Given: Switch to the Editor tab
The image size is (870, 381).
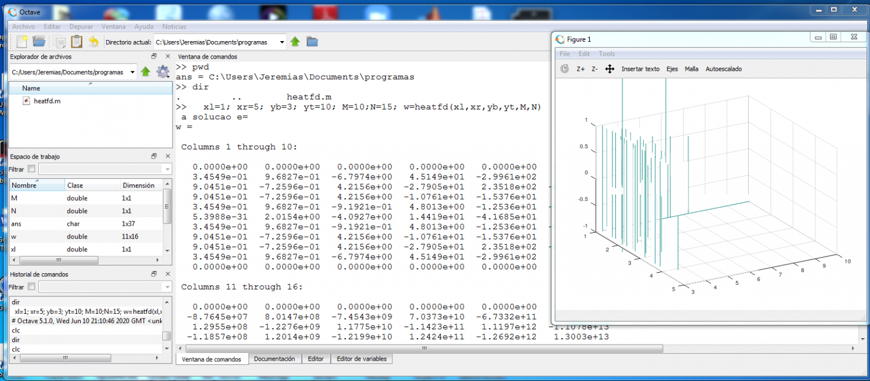Looking at the screenshot, I should coord(316,359).
